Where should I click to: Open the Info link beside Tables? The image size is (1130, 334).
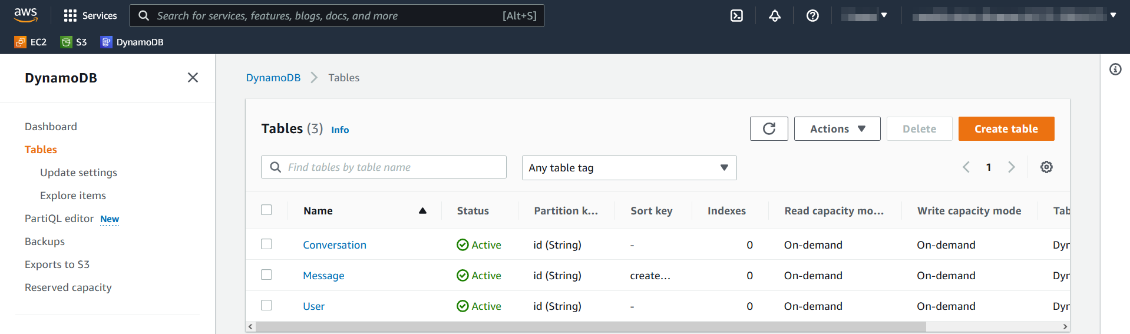point(340,130)
